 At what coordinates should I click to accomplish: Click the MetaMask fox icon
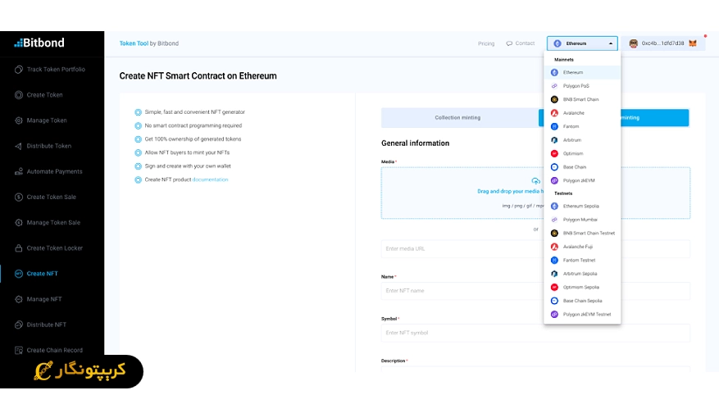(693, 43)
